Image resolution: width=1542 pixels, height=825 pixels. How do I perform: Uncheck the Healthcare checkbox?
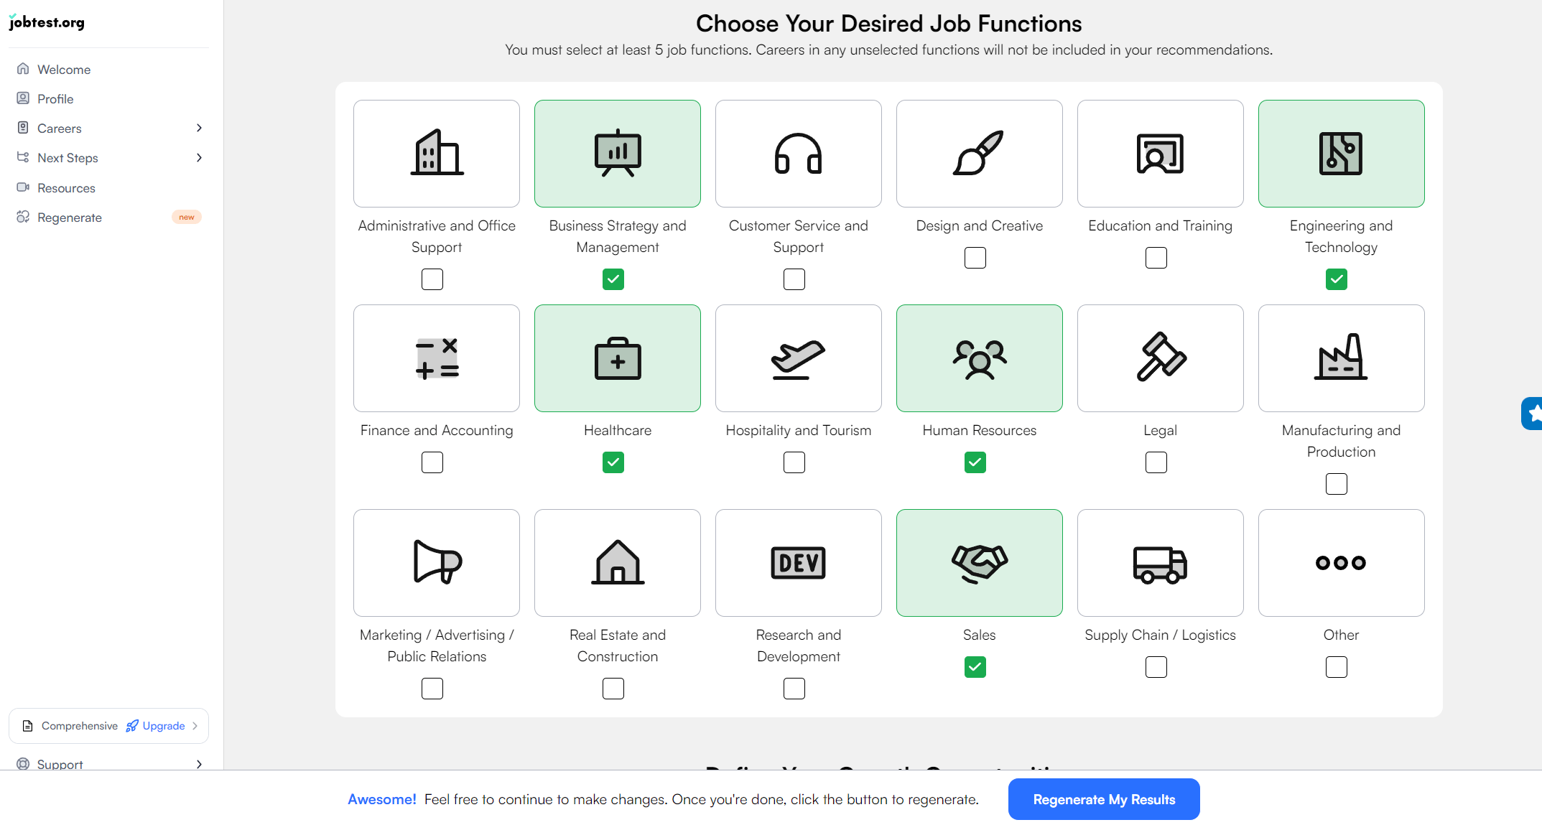(x=613, y=462)
